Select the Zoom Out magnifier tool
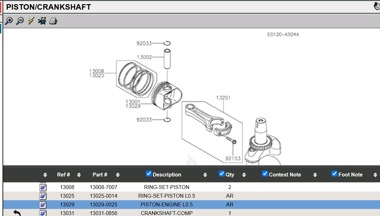Image resolution: width=380 pixels, height=216 pixels. (x=20, y=21)
